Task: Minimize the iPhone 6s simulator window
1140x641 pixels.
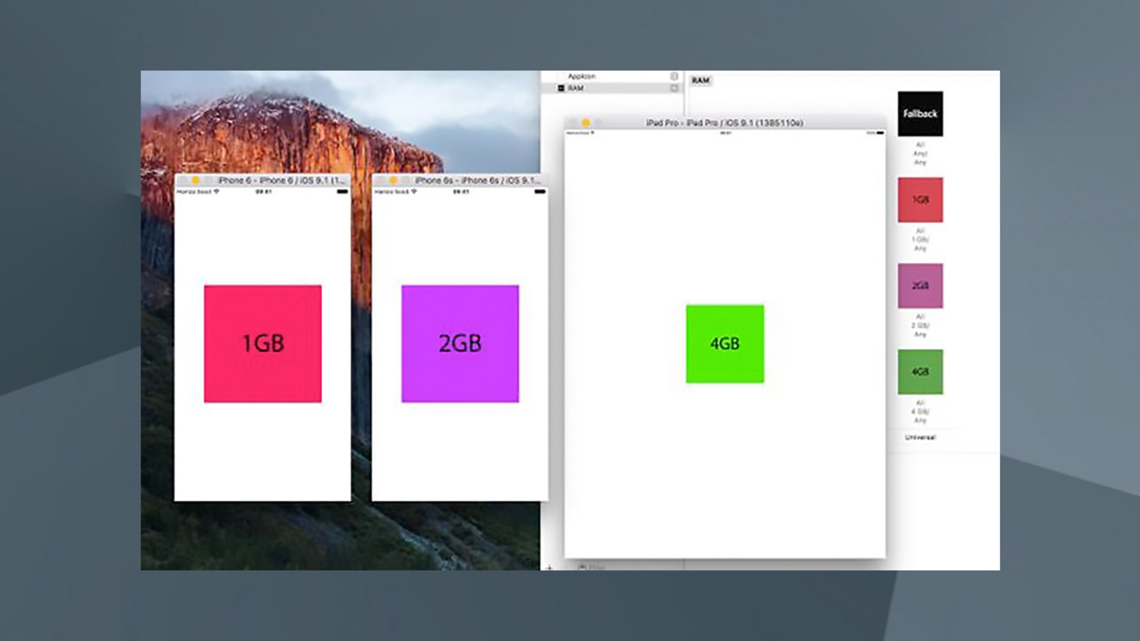Action: point(392,180)
